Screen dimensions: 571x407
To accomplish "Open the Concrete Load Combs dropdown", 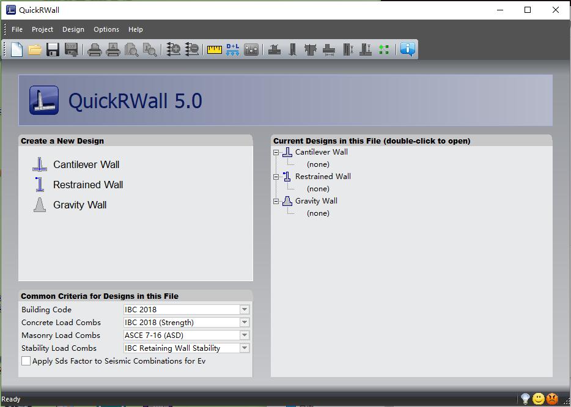I will (x=245, y=322).
